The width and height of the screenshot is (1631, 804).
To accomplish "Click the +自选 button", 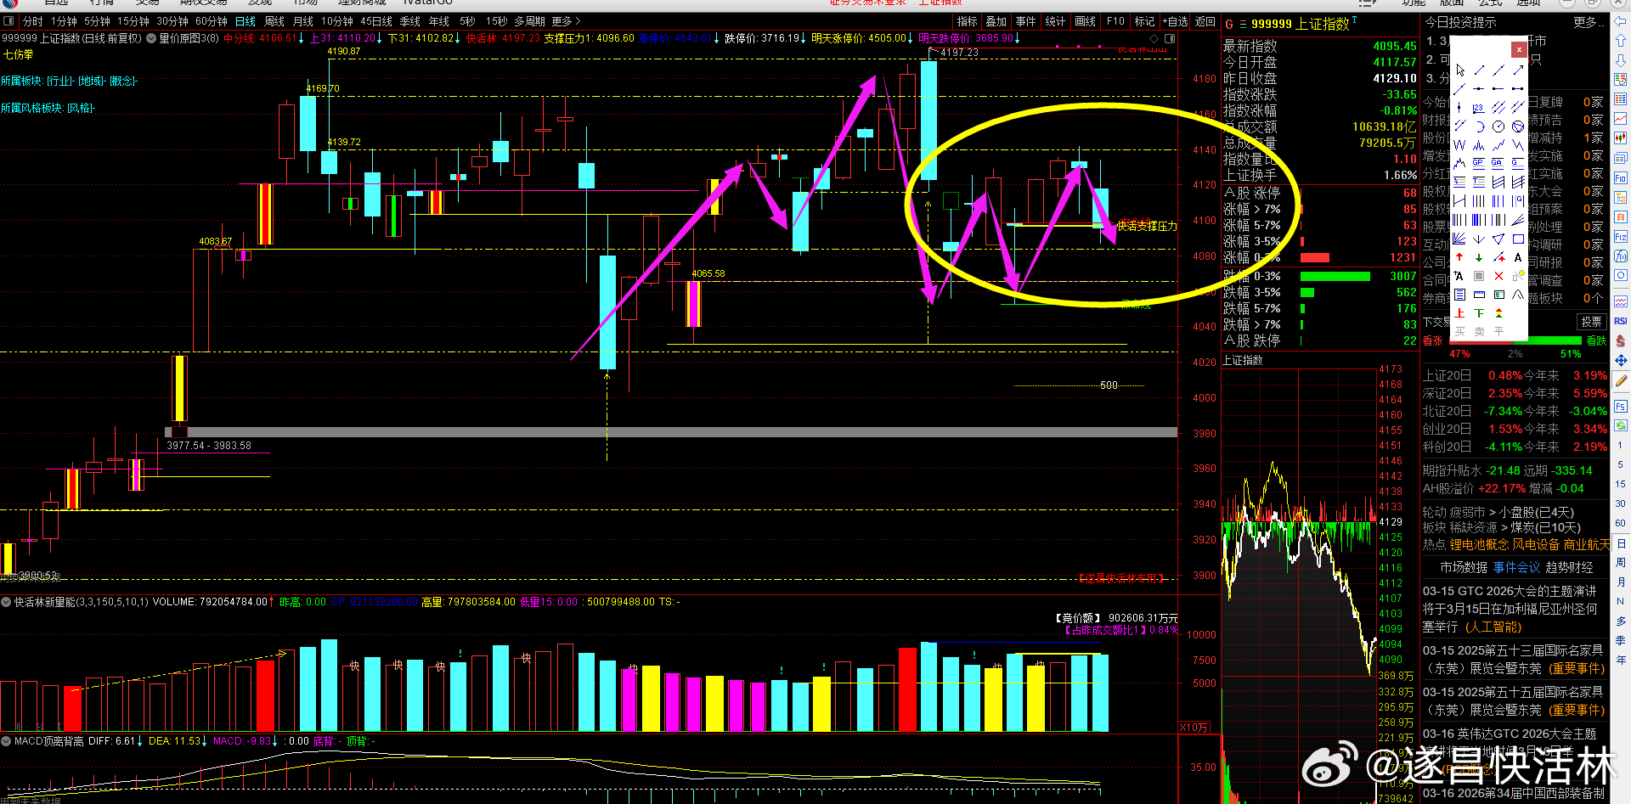I will pos(1175,21).
